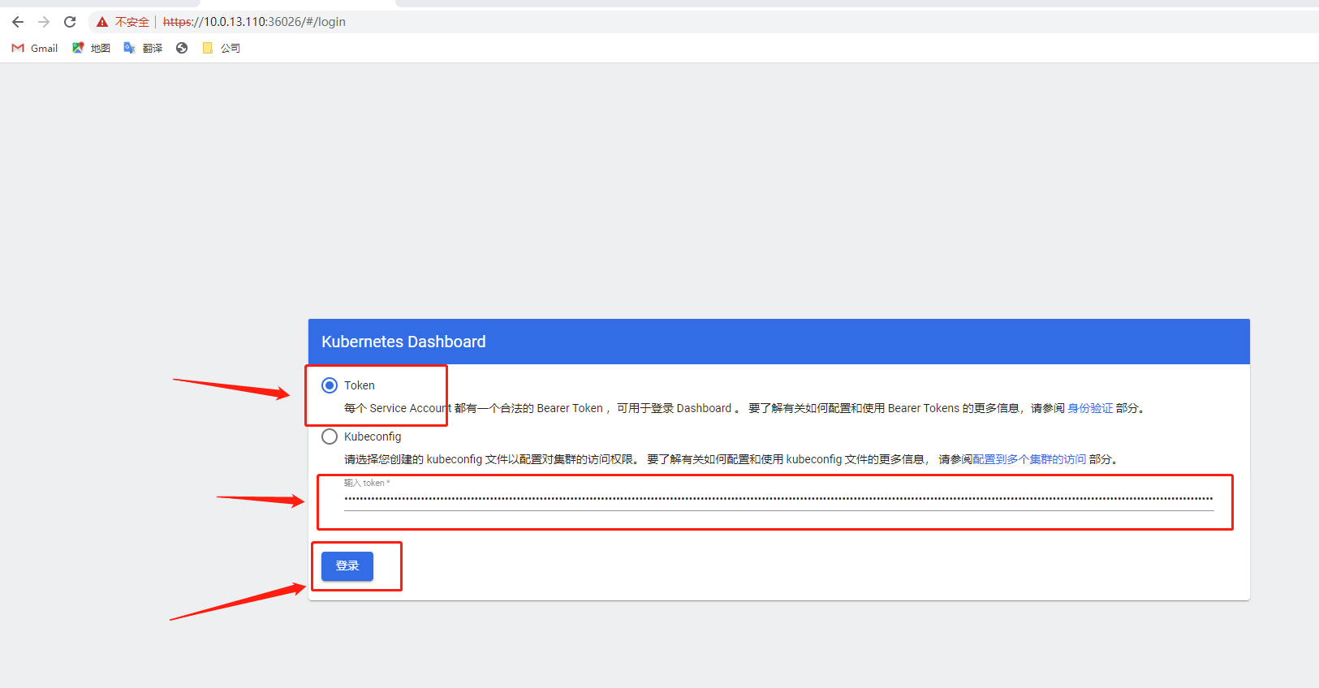Click the address bar URL
This screenshot has width=1319, height=688.
click(x=254, y=22)
